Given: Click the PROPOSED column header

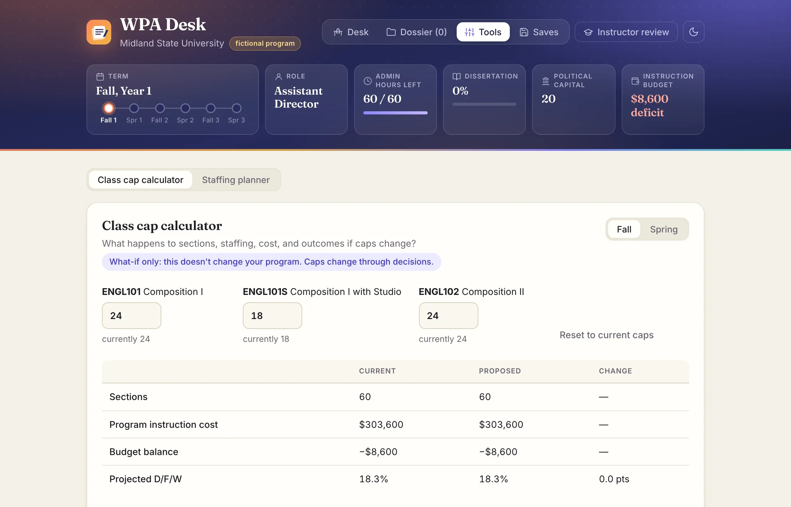Looking at the screenshot, I should [500, 371].
